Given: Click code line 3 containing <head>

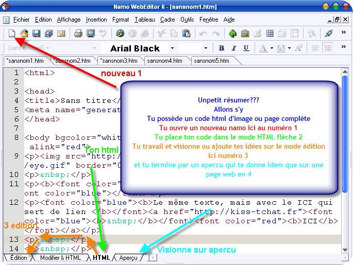Looking at the screenshot, I should pyautogui.click(x=40, y=91).
